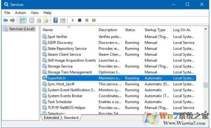This screenshot has width=211, height=128.
Task: Open the View menu
Action: (35, 12)
